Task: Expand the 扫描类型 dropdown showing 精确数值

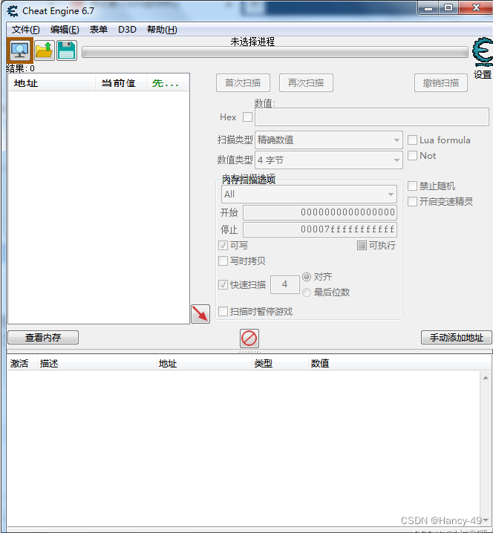Action: (x=329, y=140)
